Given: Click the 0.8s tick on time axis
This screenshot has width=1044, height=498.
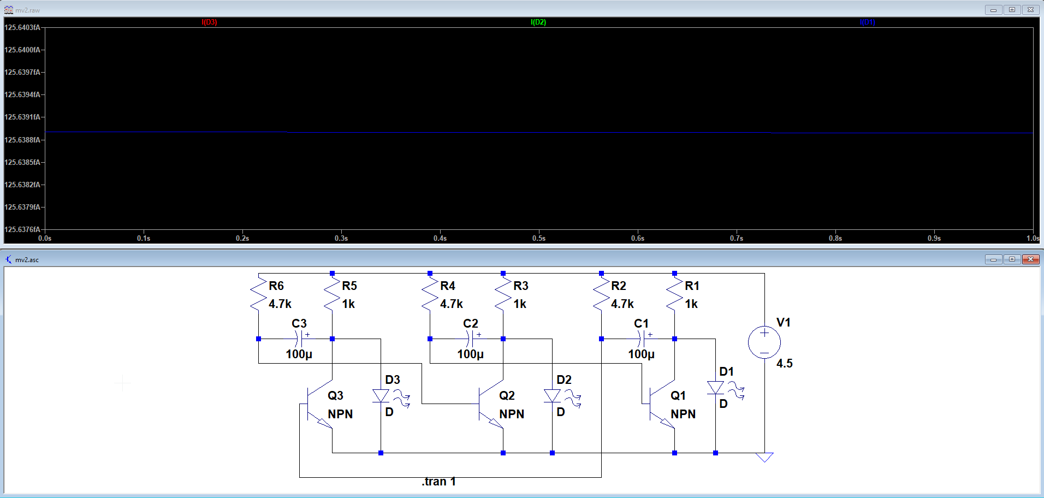Looking at the screenshot, I should point(835,239).
